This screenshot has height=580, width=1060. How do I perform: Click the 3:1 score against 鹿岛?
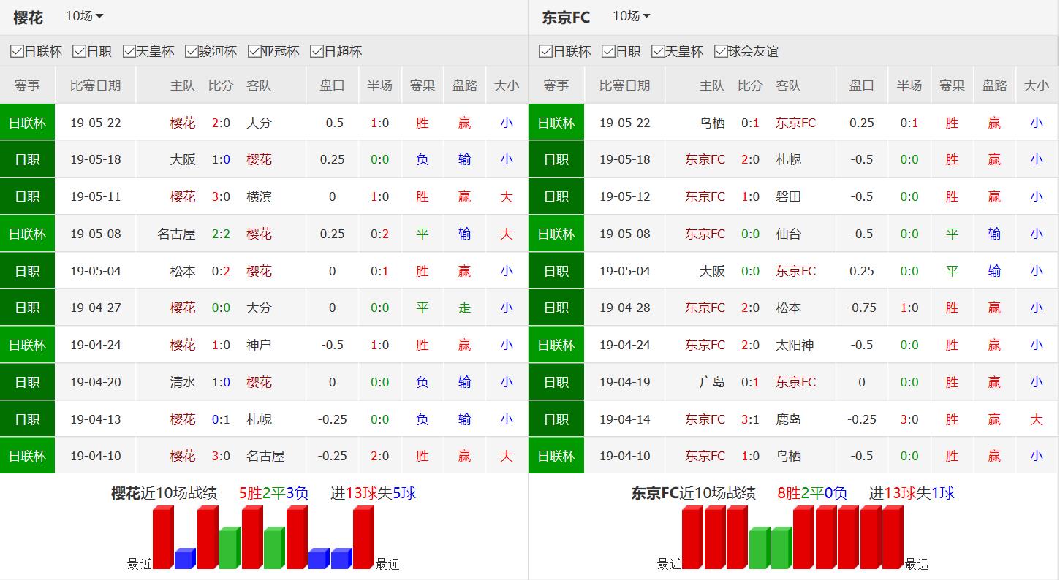[x=750, y=419]
